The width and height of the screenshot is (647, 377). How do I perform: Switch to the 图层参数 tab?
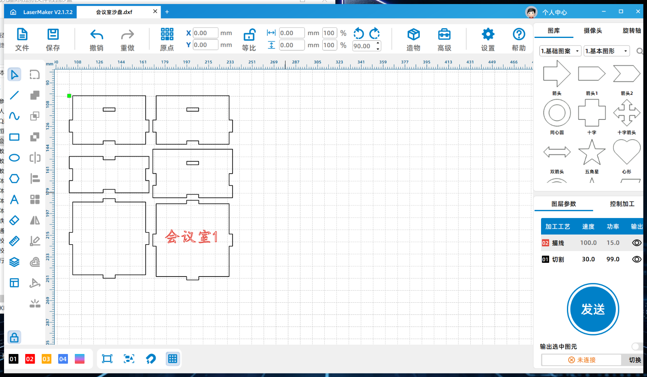click(564, 204)
